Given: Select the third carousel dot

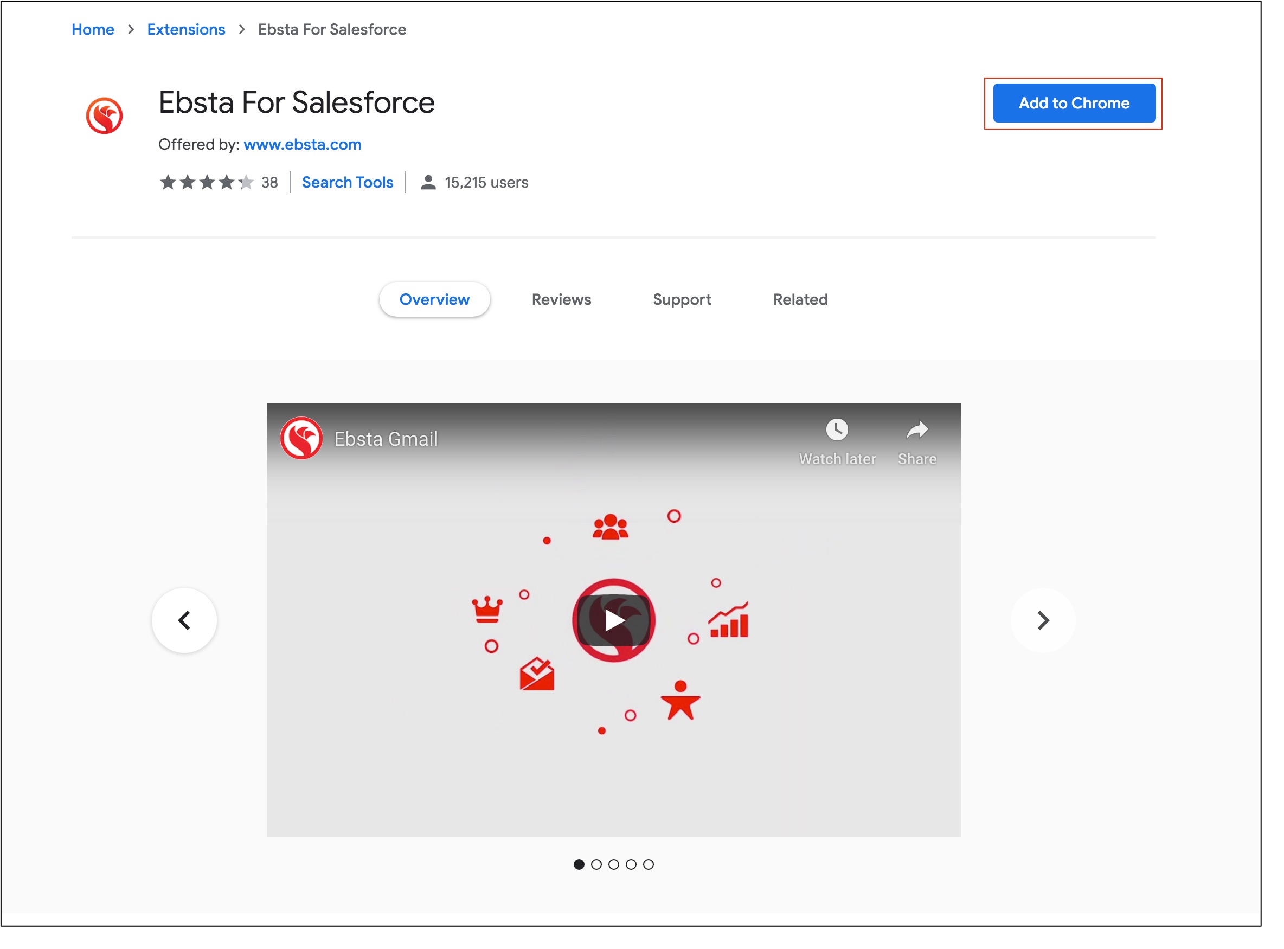Looking at the screenshot, I should click(613, 864).
